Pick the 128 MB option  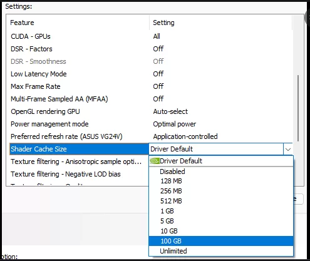(x=221, y=181)
